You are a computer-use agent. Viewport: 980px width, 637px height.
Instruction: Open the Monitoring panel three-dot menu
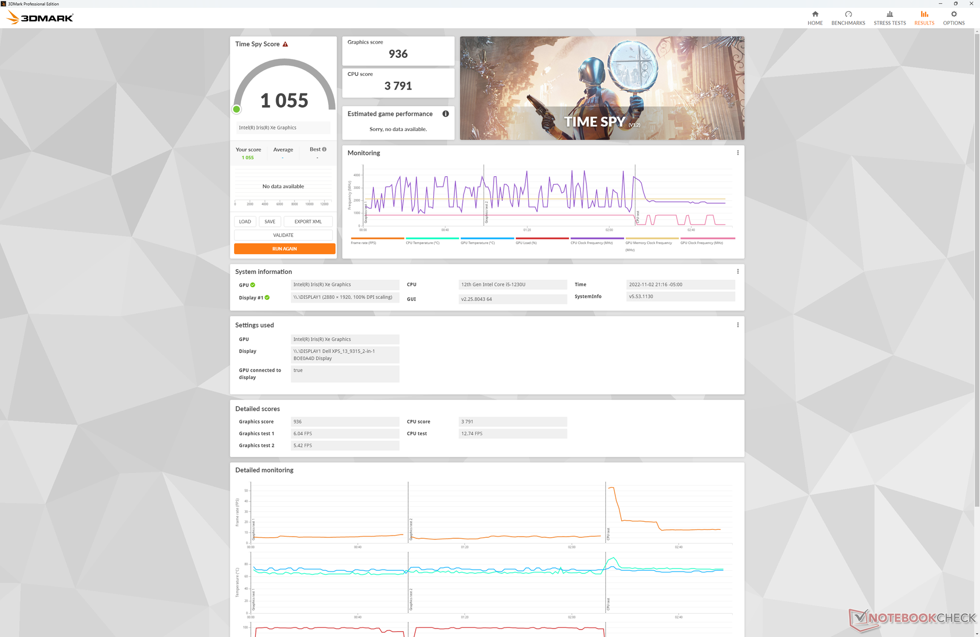tap(737, 153)
